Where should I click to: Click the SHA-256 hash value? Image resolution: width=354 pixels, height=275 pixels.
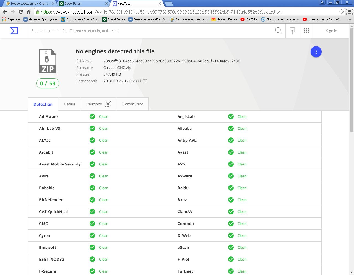172,61
